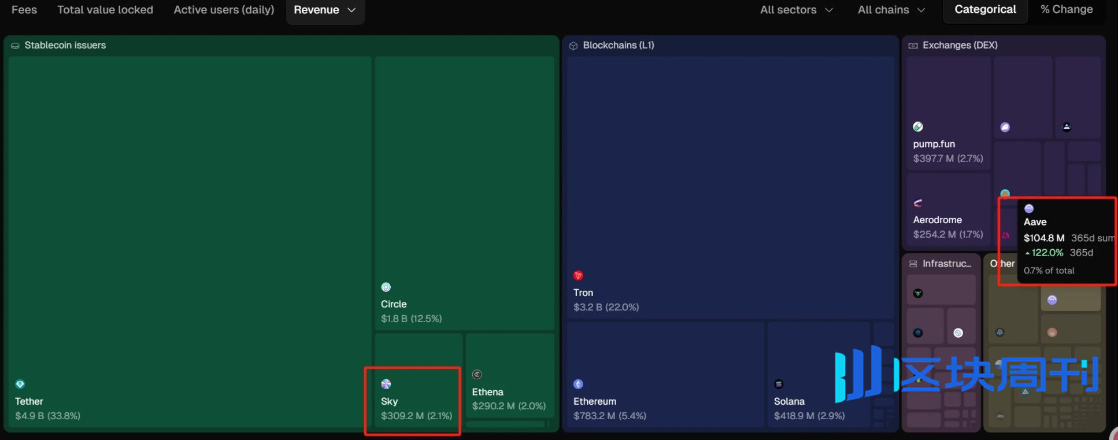
Task: Click the 0.7% of total tooltip text
Action: tap(1049, 271)
